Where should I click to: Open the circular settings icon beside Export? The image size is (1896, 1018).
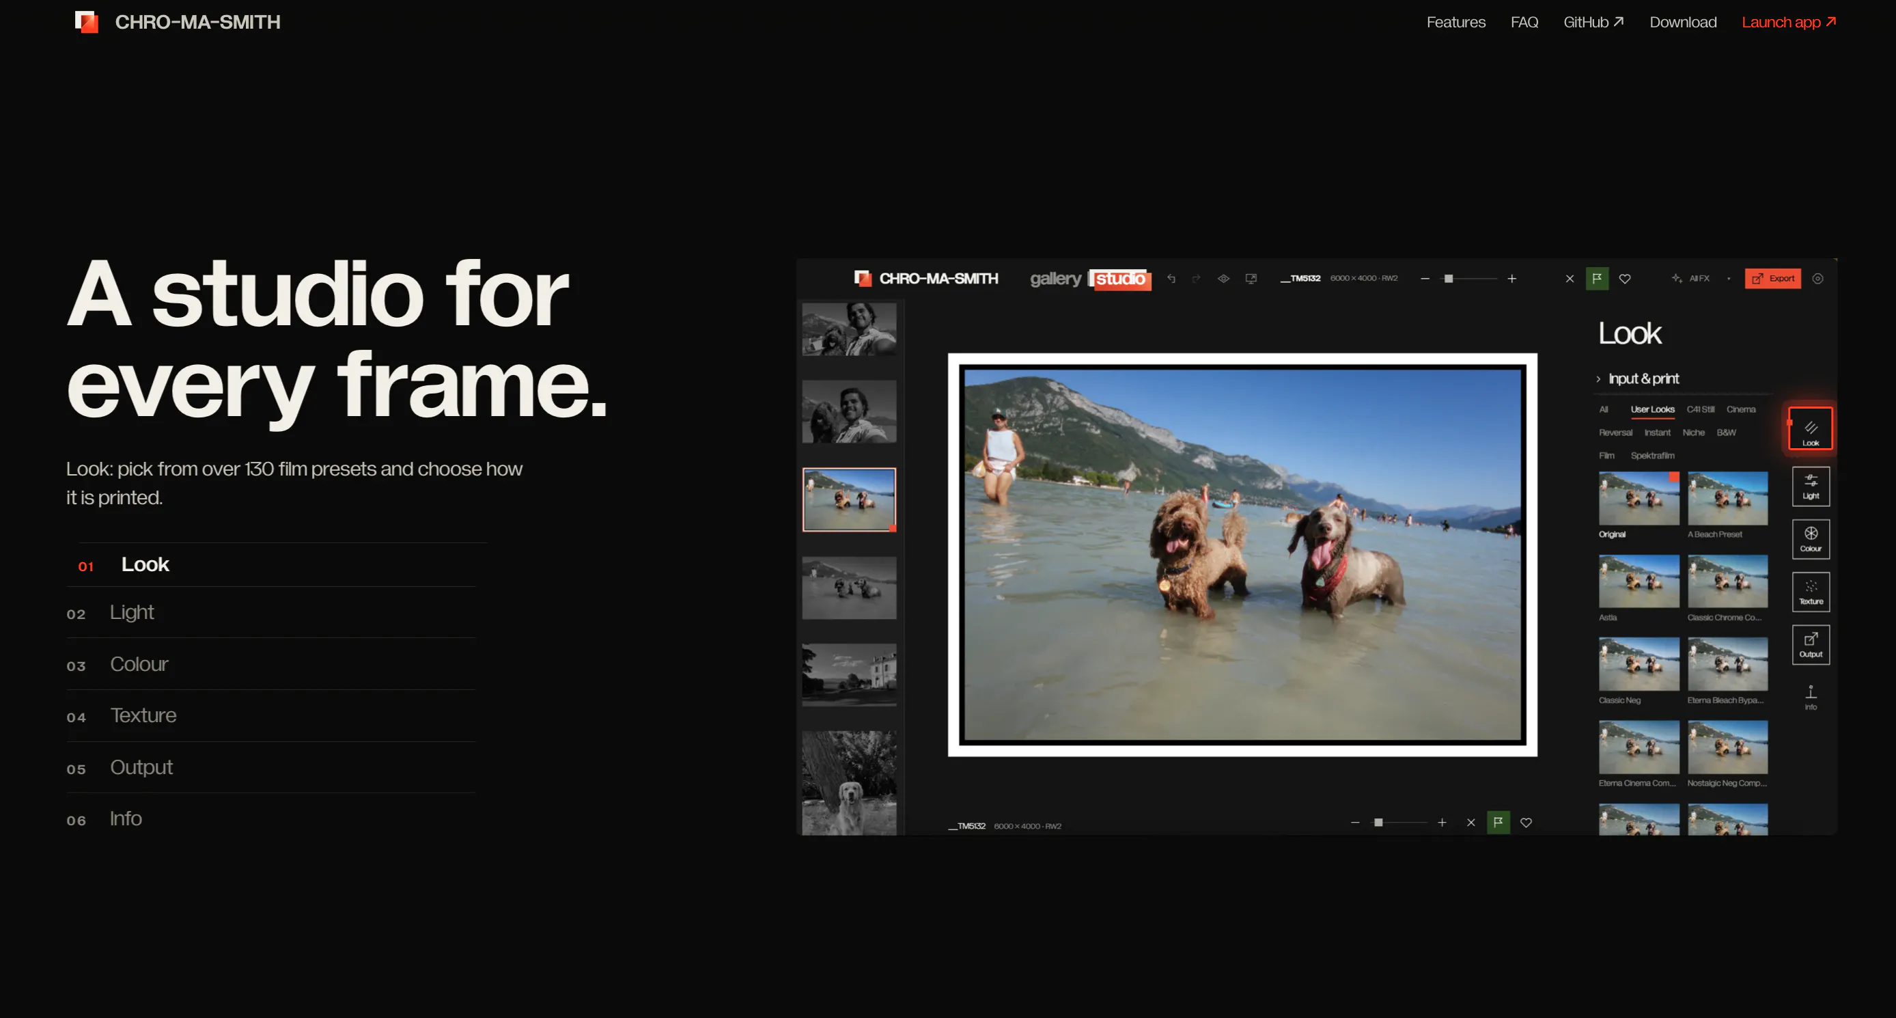click(1818, 278)
